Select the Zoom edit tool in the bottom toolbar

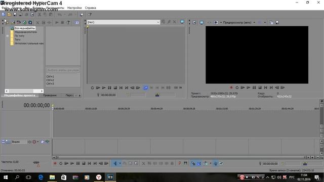[x=136, y=163]
